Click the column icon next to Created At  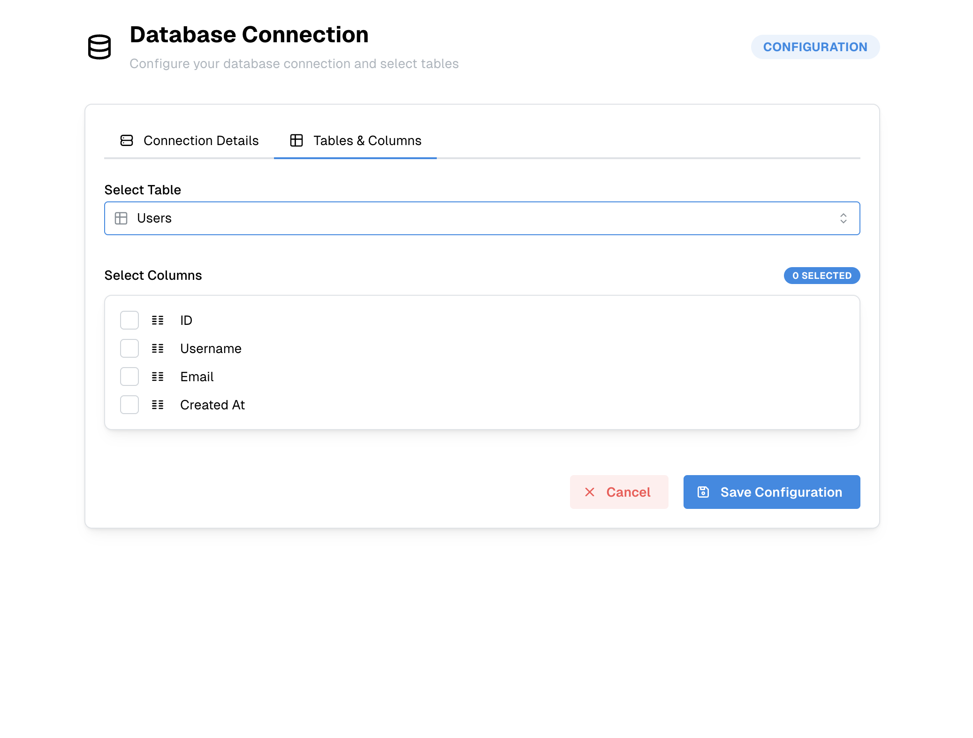[x=158, y=405]
